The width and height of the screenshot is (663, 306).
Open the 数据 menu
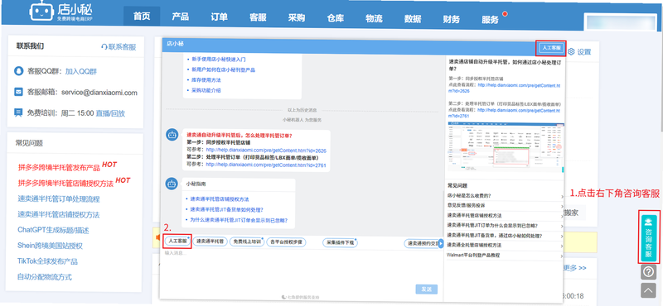(x=413, y=18)
